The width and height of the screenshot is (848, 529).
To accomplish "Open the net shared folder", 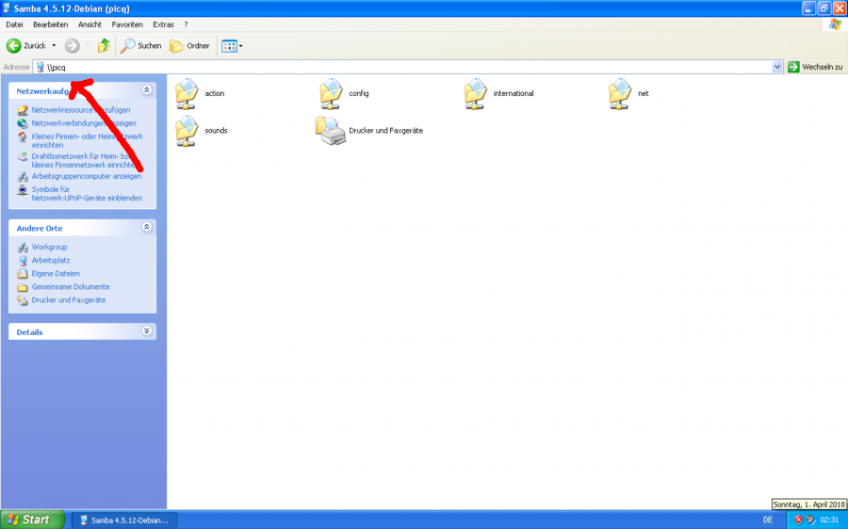I will [x=621, y=94].
